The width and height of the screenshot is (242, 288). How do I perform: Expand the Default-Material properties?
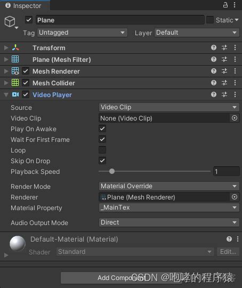(6, 255)
